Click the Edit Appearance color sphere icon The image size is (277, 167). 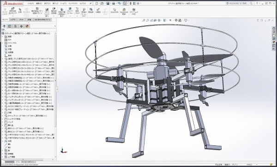pos(176,20)
